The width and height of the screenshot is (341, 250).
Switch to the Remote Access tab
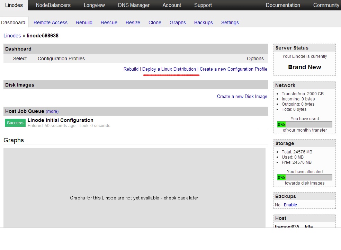pos(51,23)
